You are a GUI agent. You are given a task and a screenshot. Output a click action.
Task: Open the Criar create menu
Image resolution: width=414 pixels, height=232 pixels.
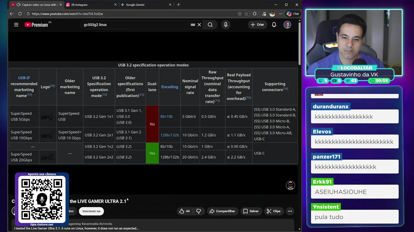(257, 24)
